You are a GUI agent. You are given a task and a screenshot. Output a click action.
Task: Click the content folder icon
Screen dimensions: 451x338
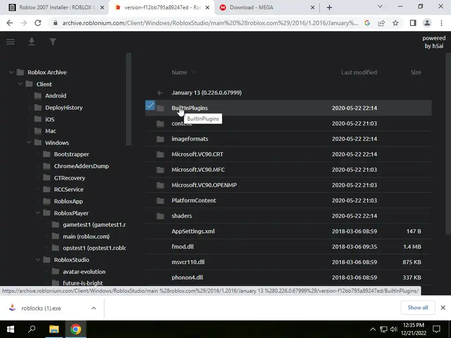pyautogui.click(x=160, y=124)
